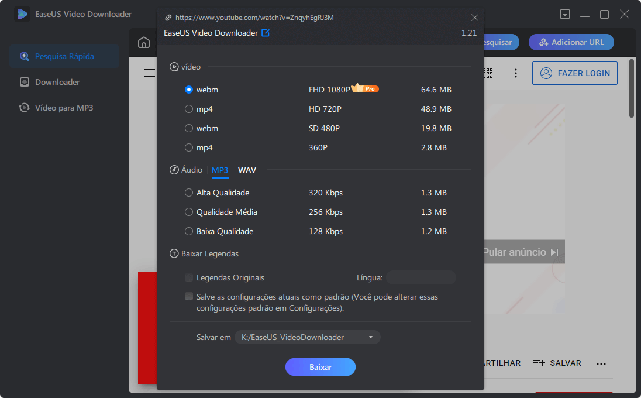Click the 64.6 MB file size
641x398 pixels.
click(x=436, y=90)
